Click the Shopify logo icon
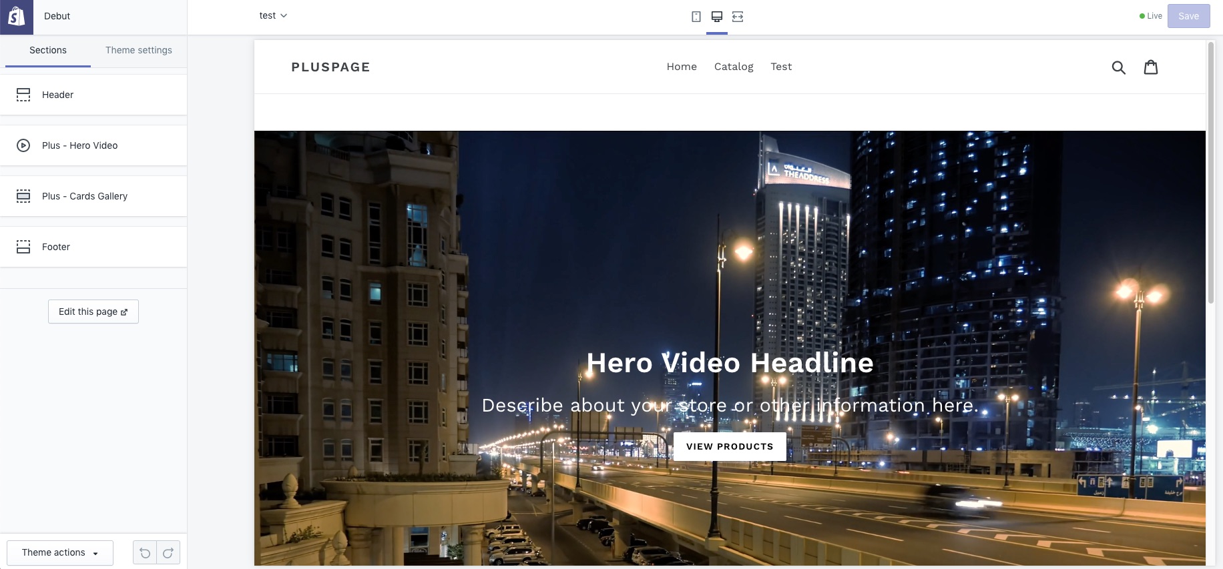This screenshot has height=569, width=1223. (x=16, y=17)
